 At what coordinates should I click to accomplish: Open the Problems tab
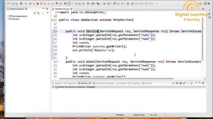134,83
